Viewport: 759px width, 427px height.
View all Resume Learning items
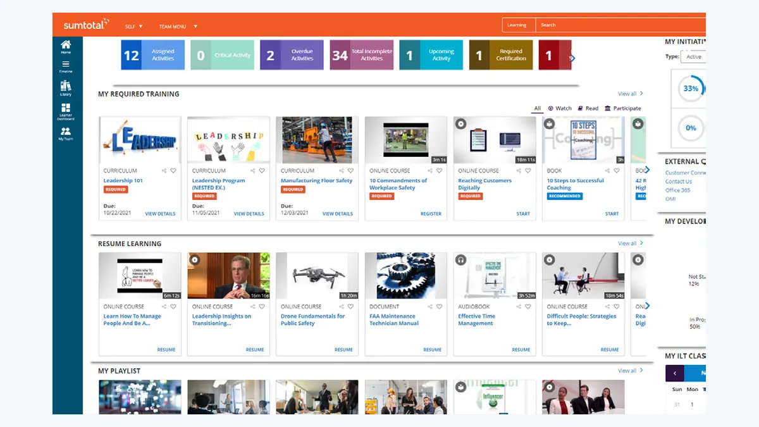click(x=631, y=244)
